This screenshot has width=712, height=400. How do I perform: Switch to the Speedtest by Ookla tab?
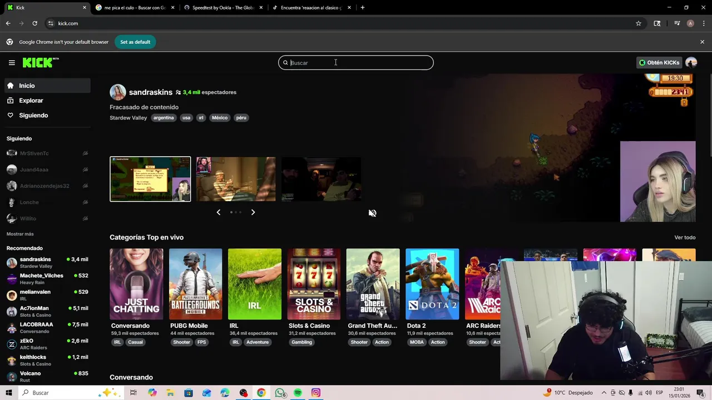coord(222,8)
